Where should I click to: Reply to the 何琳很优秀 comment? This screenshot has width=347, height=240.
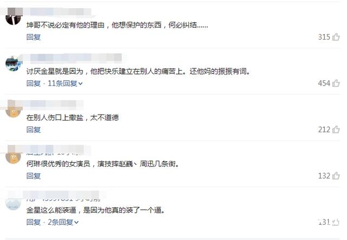pos(34,176)
